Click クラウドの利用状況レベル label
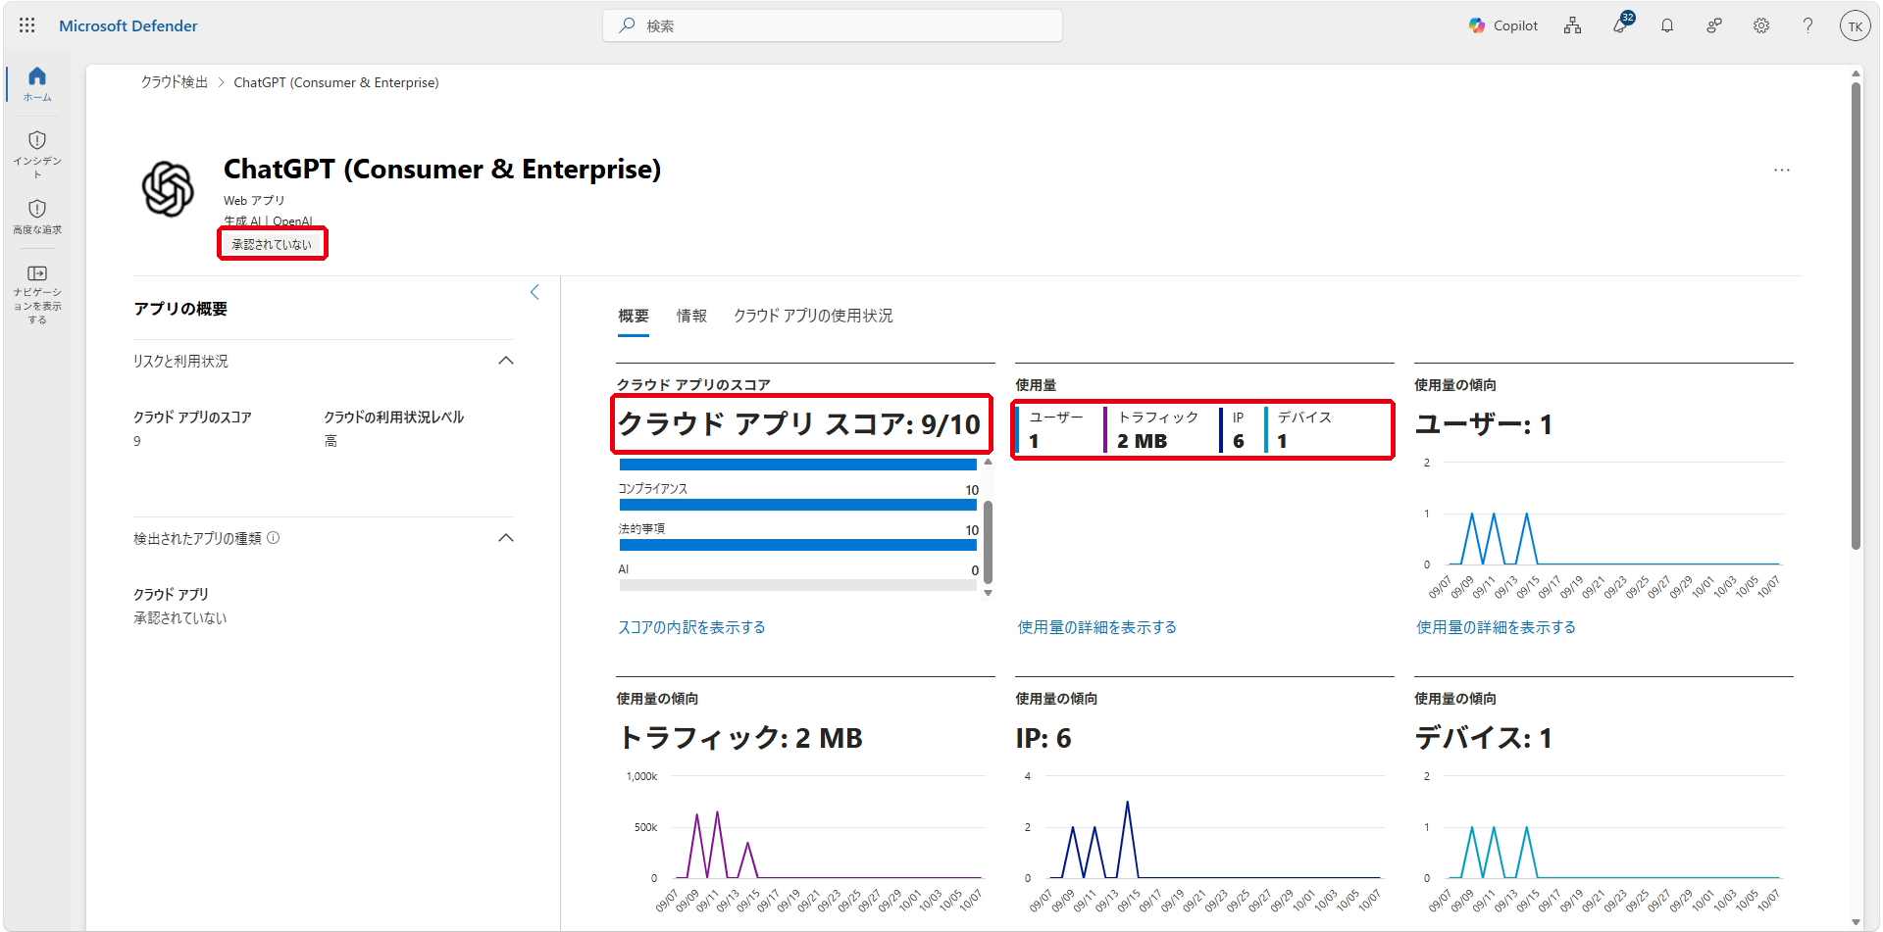1883x932 pixels. click(x=393, y=417)
